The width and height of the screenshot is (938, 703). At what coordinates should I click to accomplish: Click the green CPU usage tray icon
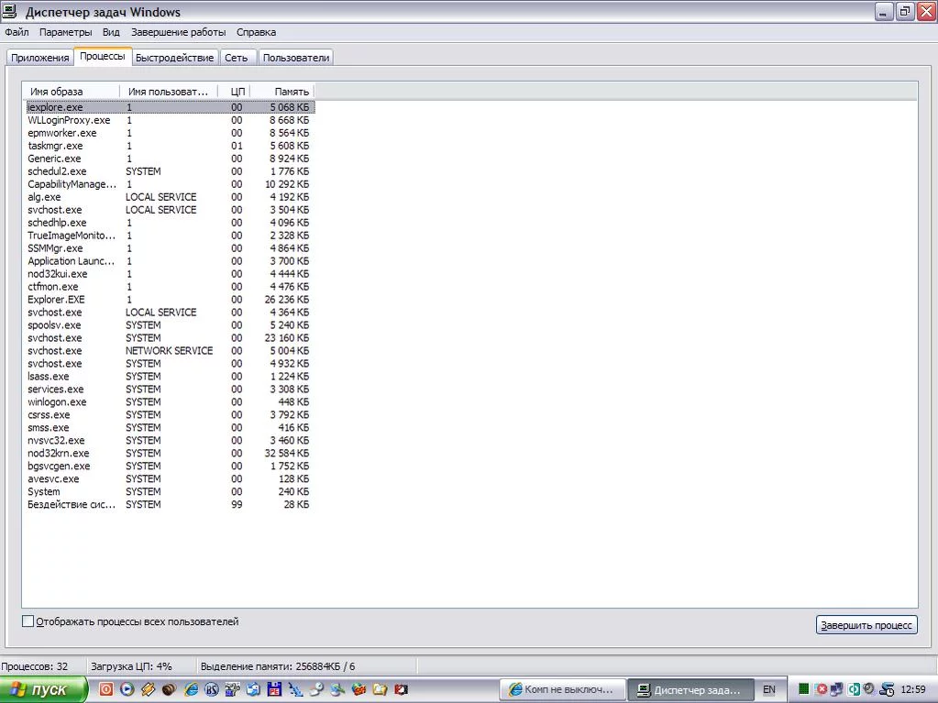coord(804,689)
